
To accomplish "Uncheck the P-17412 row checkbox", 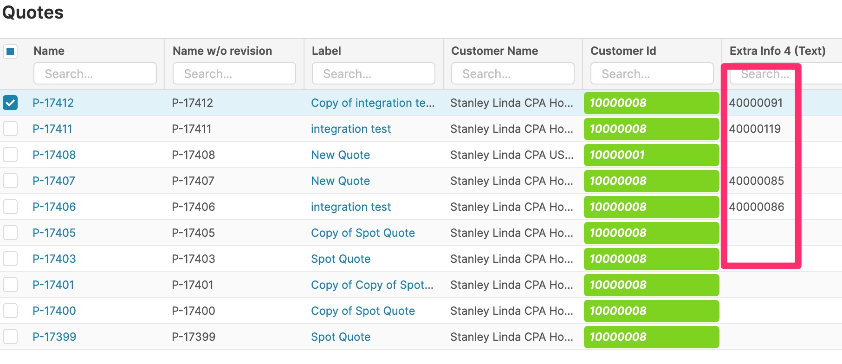I will 10,103.
